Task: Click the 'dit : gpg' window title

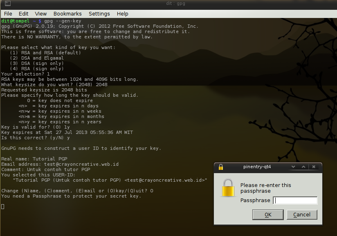Action: click(175, 3)
